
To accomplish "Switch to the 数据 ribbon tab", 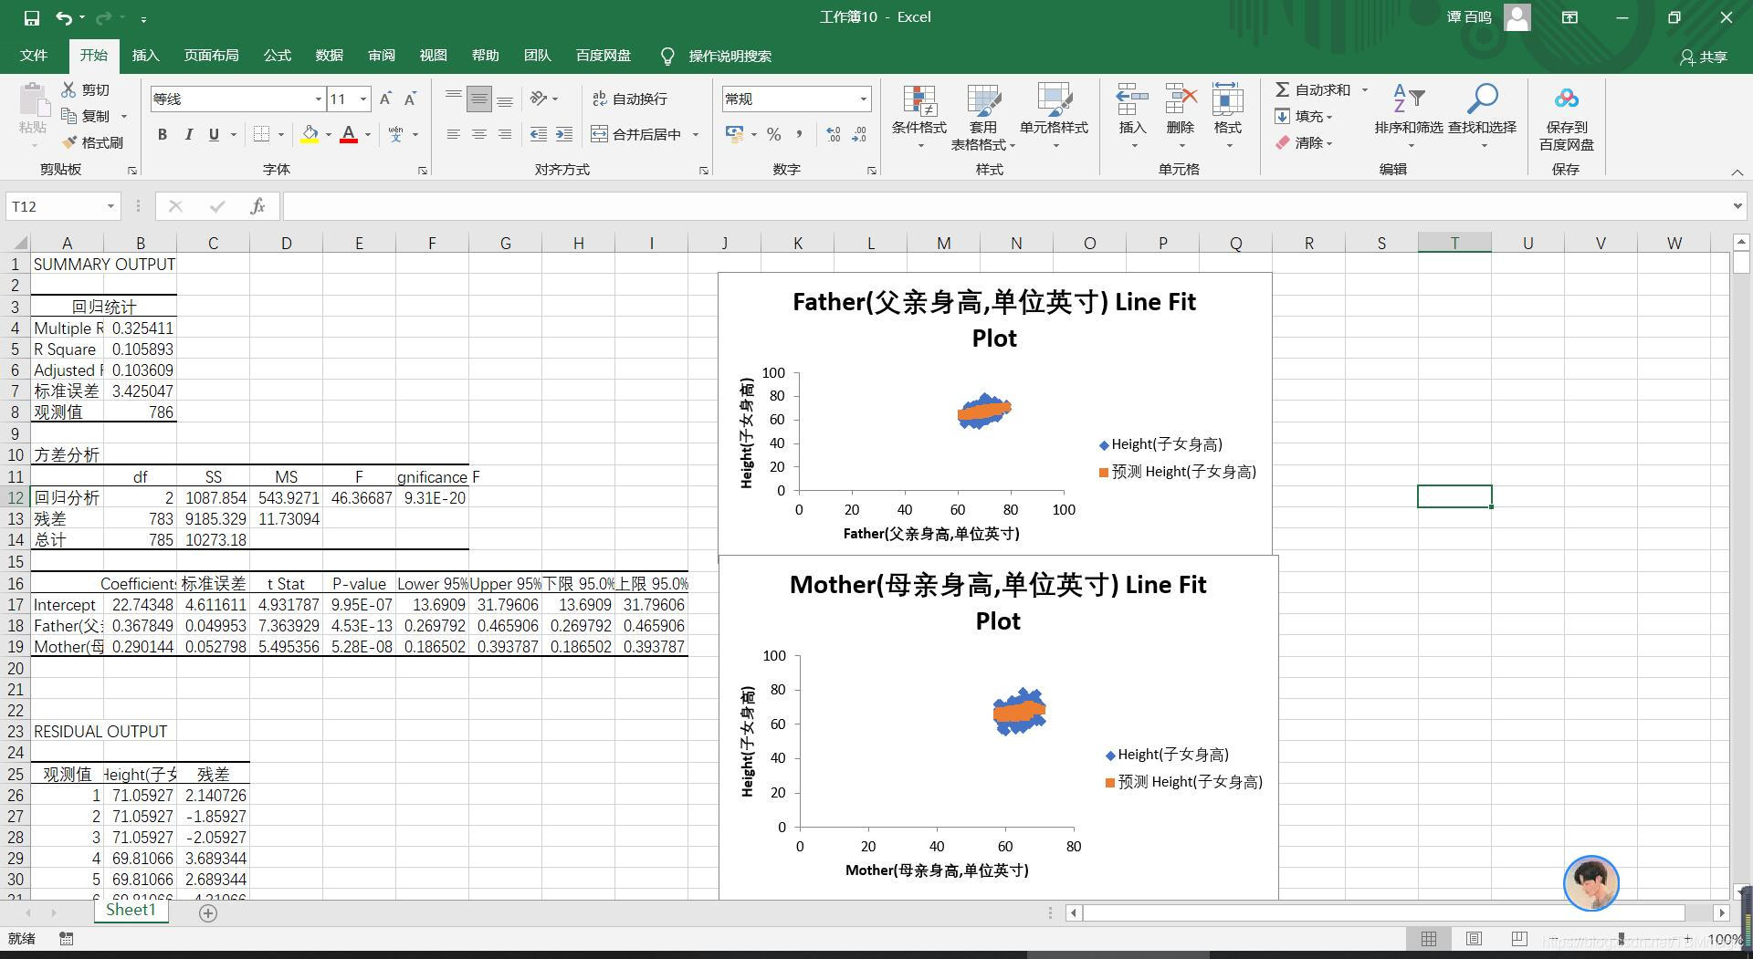I will click(329, 56).
